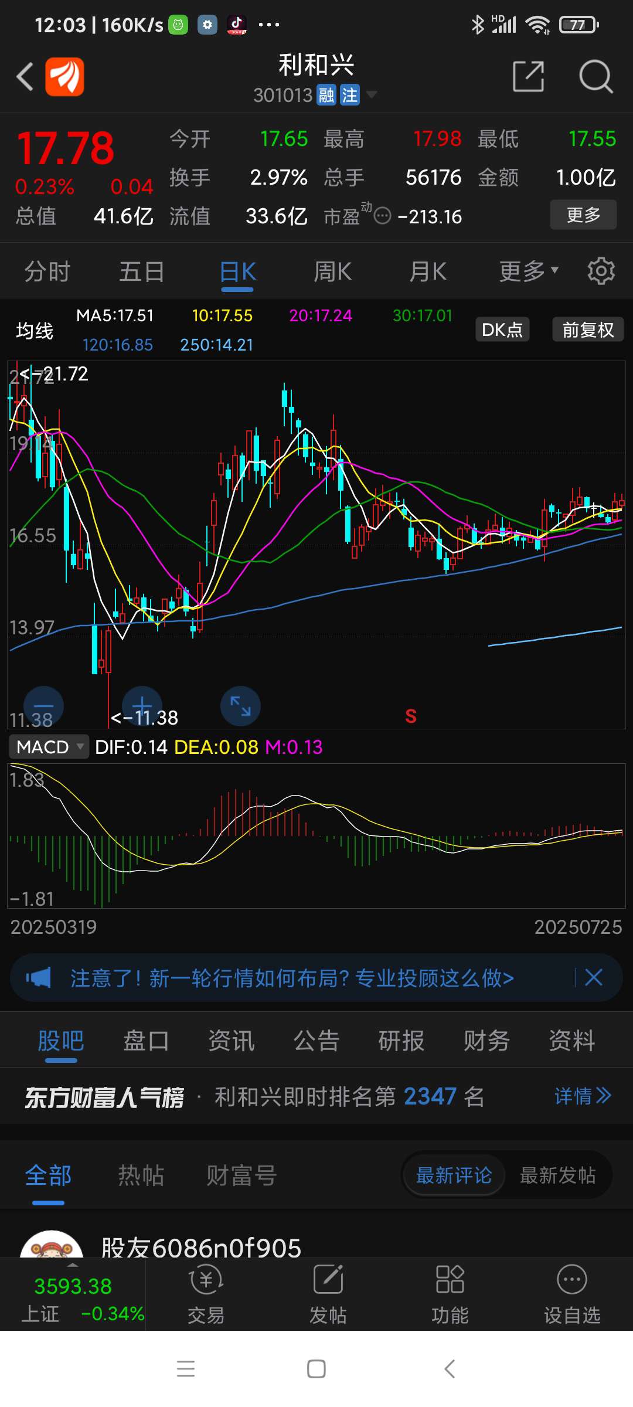Select the 日K daily candlestick tab

click(x=237, y=271)
